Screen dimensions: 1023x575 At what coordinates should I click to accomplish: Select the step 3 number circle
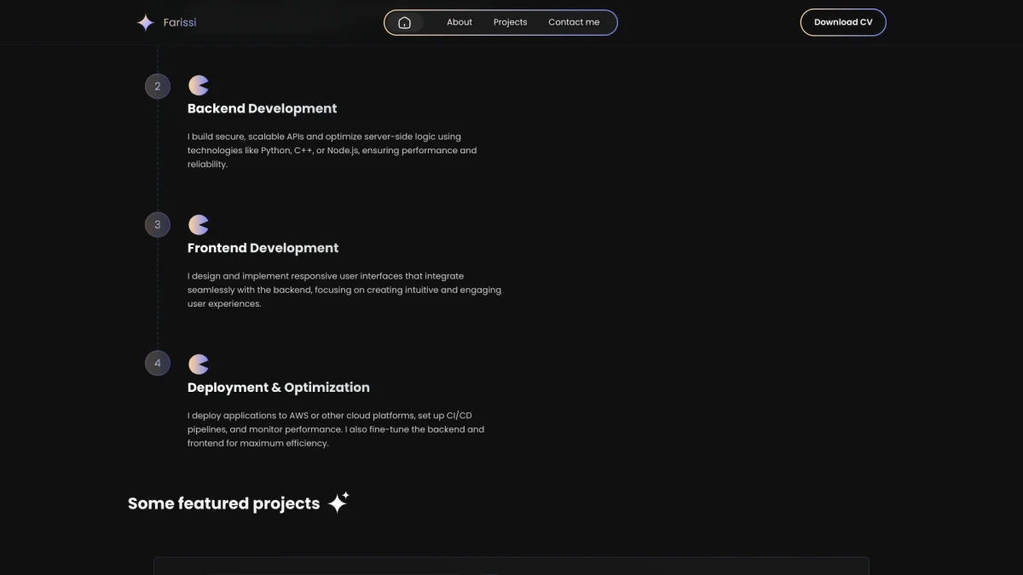[x=158, y=225]
